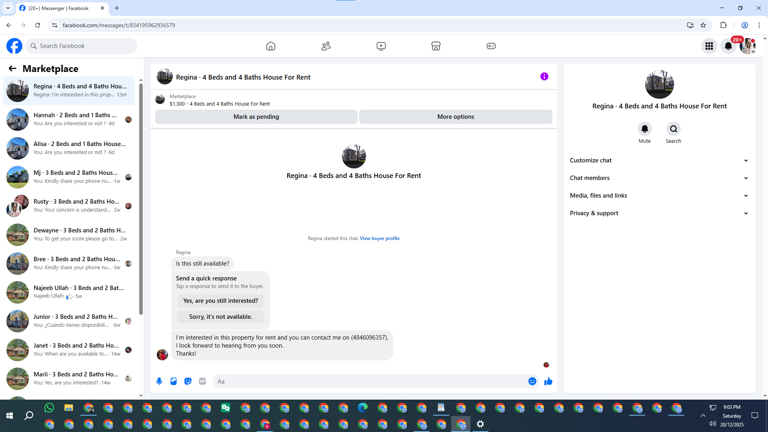Attach a photo file to message

pyautogui.click(x=174, y=381)
